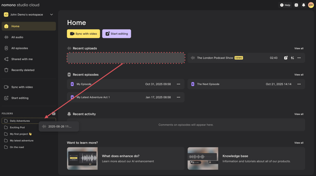Open the Daily Adventures folder
Image resolution: width=316 pixels, height=176 pixels.
coord(29,120)
